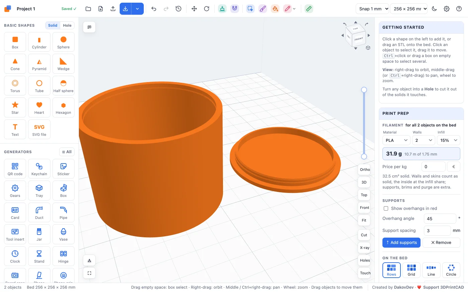Insert the Heart shape
The height and width of the screenshot is (292, 468).
39,107
